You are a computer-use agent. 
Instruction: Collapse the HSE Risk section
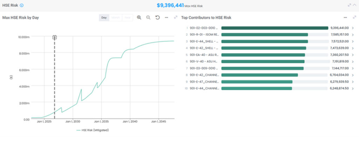click(x=354, y=5)
